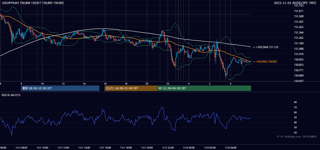Click price axis label 150.853
Screen dimensions: 320x150
click(x=299, y=65)
